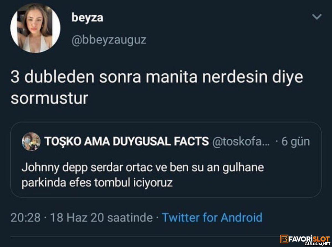Visit the @bbeyzauguz handle
Viewport: 332px width, 247px height.
tap(108, 40)
